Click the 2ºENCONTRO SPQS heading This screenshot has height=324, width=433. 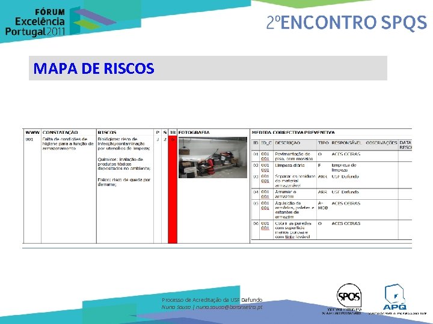click(x=346, y=23)
